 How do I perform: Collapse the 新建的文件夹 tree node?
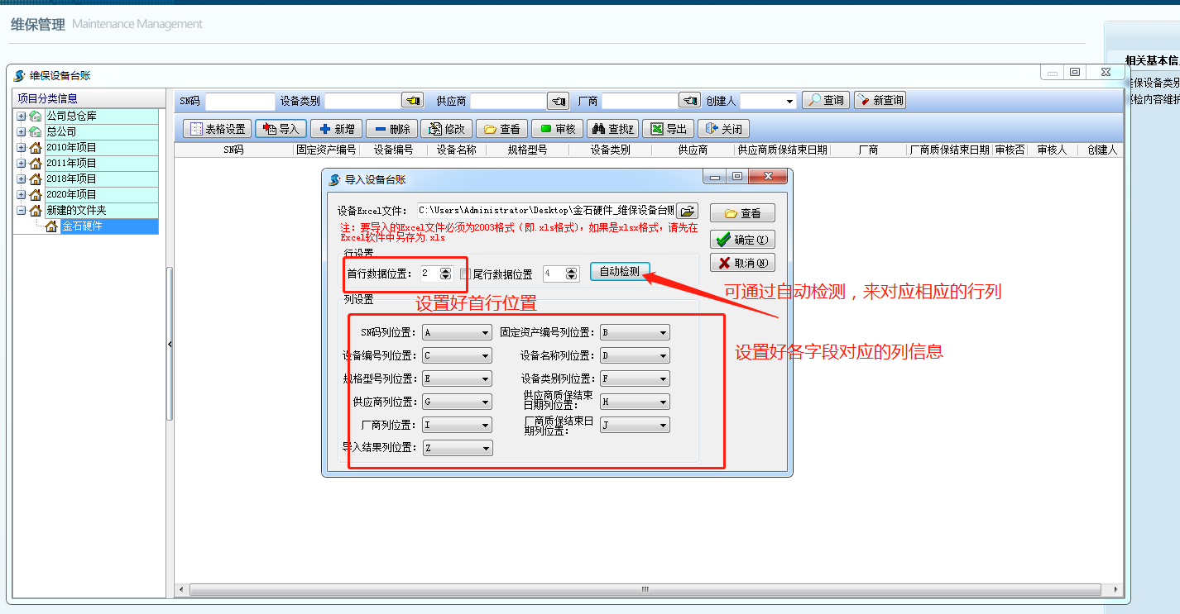click(x=21, y=211)
